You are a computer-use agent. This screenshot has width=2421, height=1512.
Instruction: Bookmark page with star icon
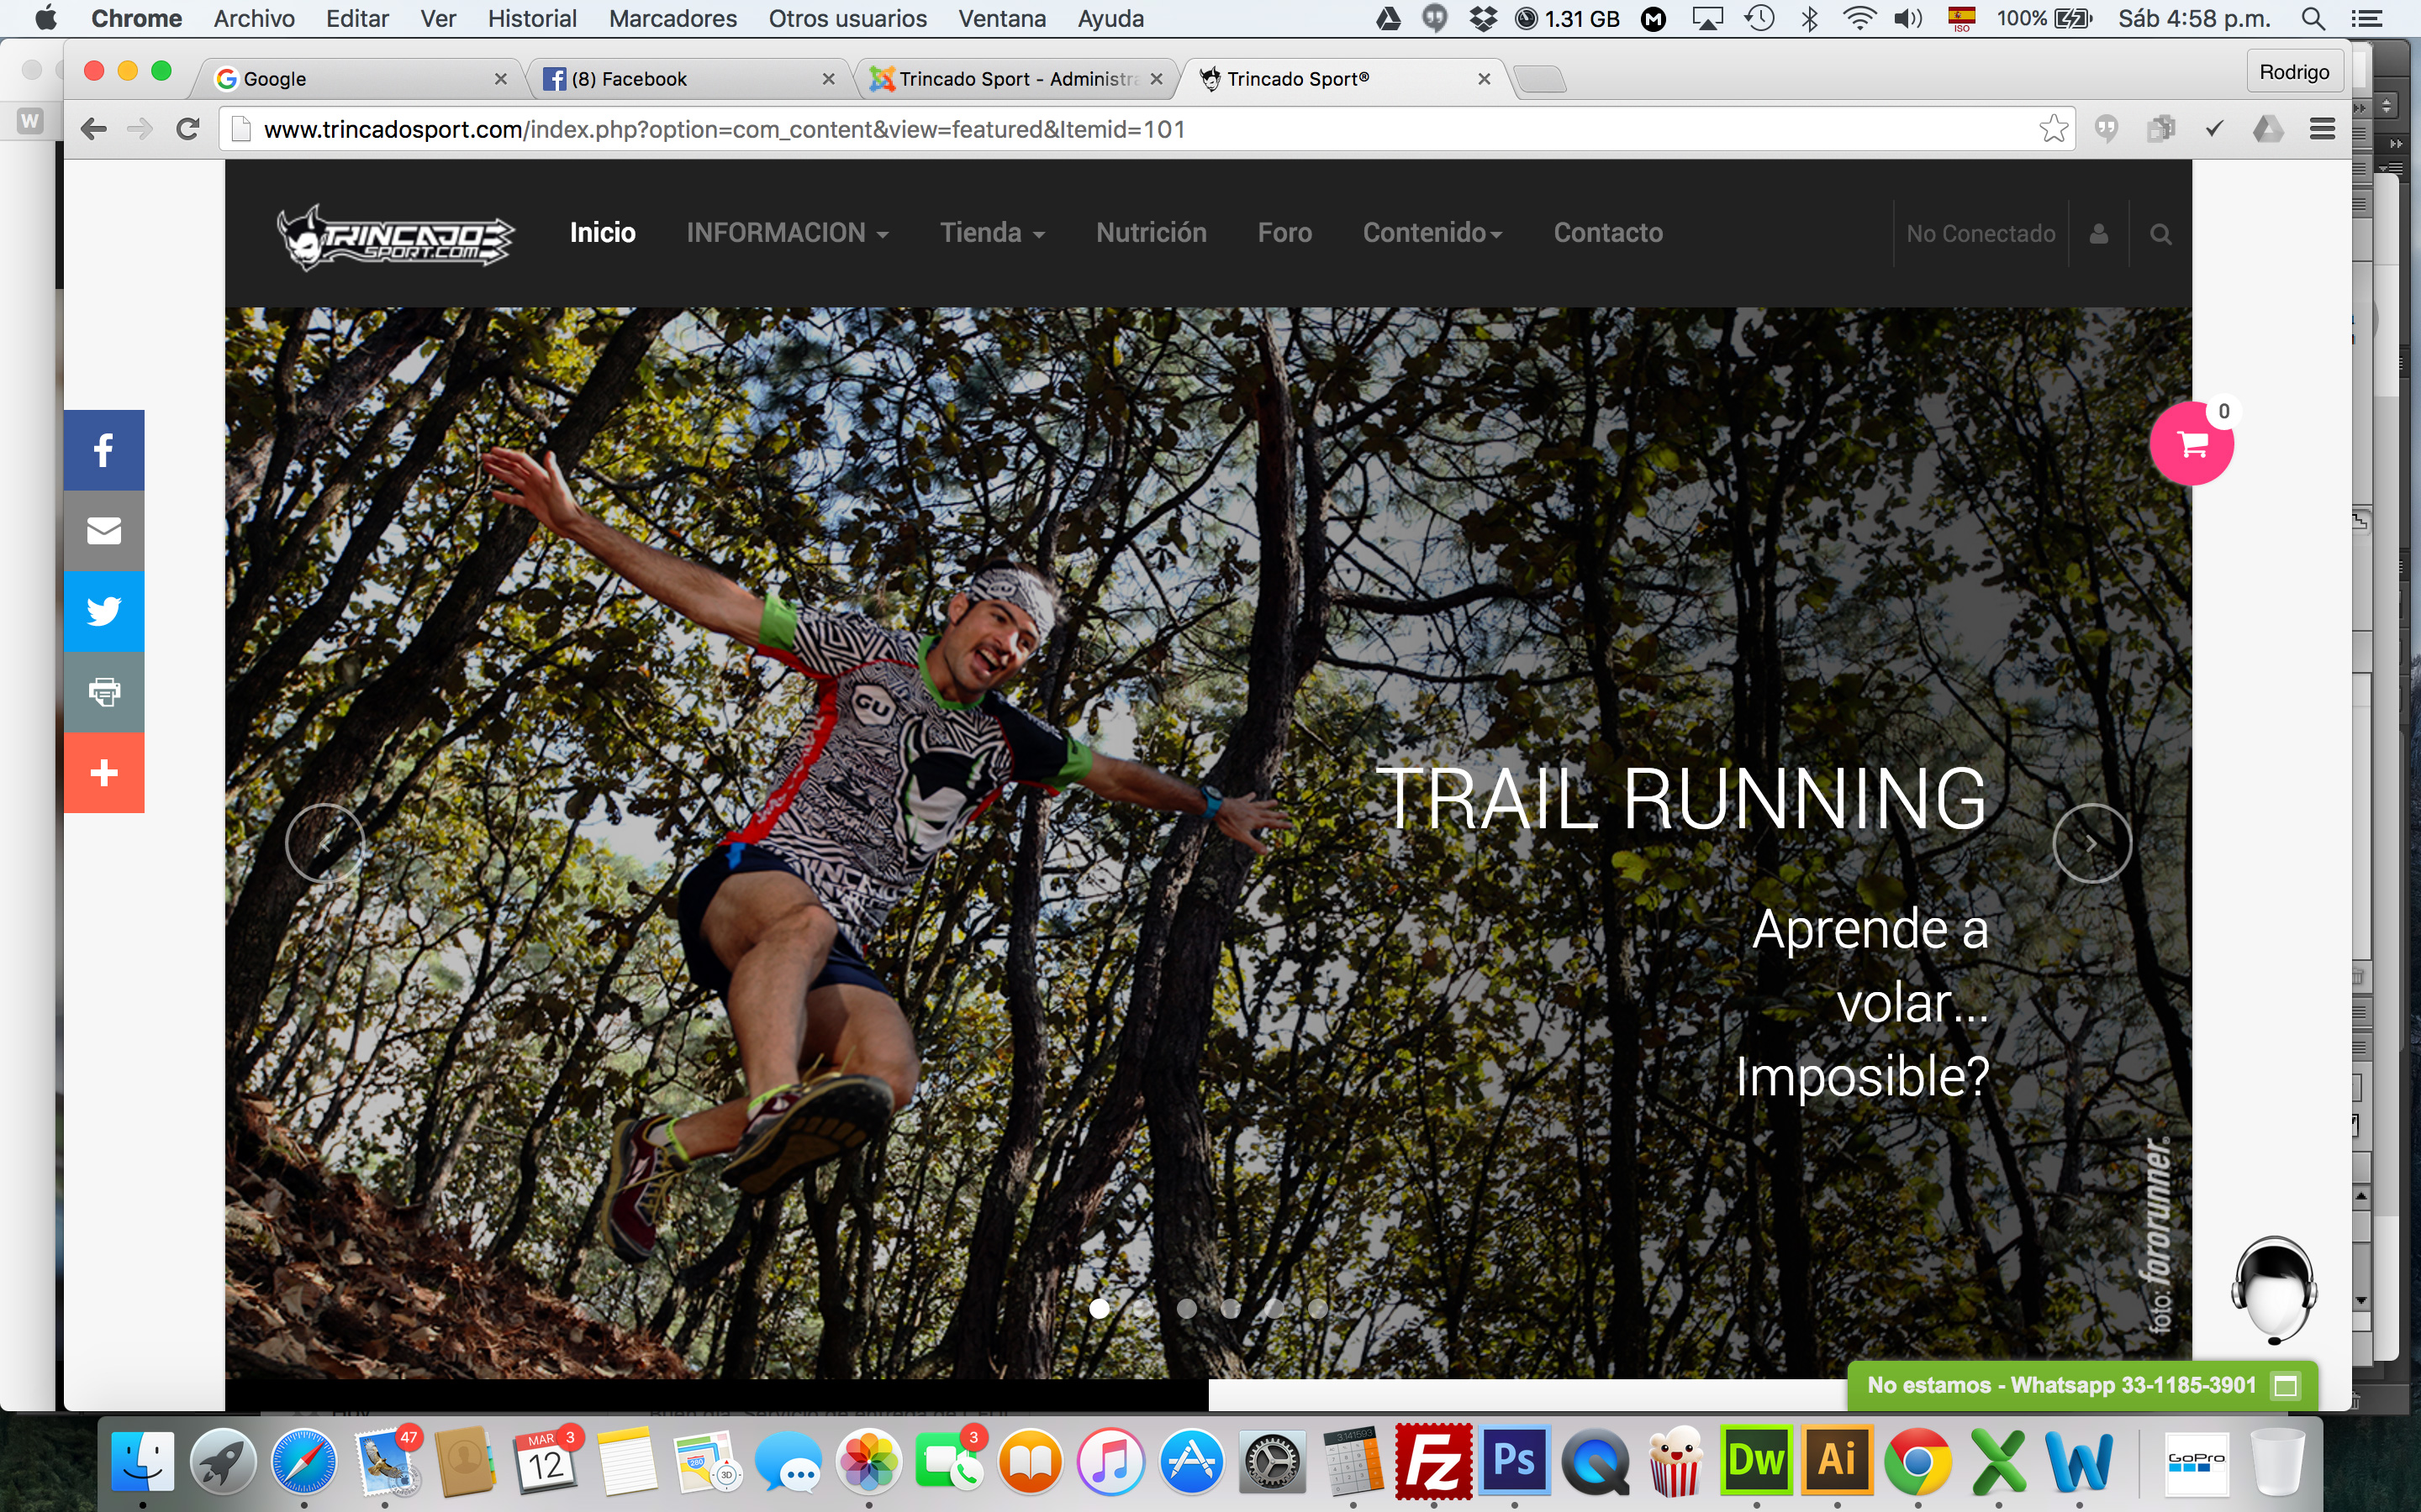pos(2053,129)
